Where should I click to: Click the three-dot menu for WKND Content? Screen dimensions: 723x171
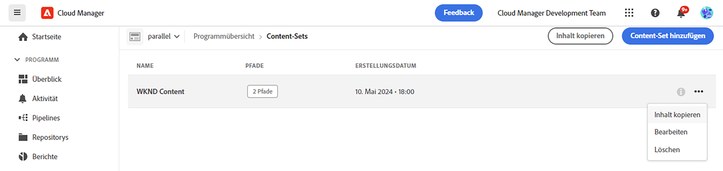tap(699, 91)
